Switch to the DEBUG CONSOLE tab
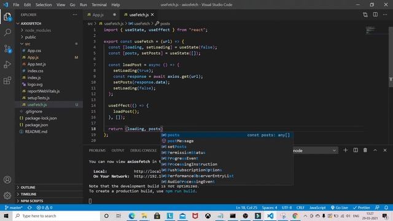This screenshot has height=221, width=393. [143, 150]
